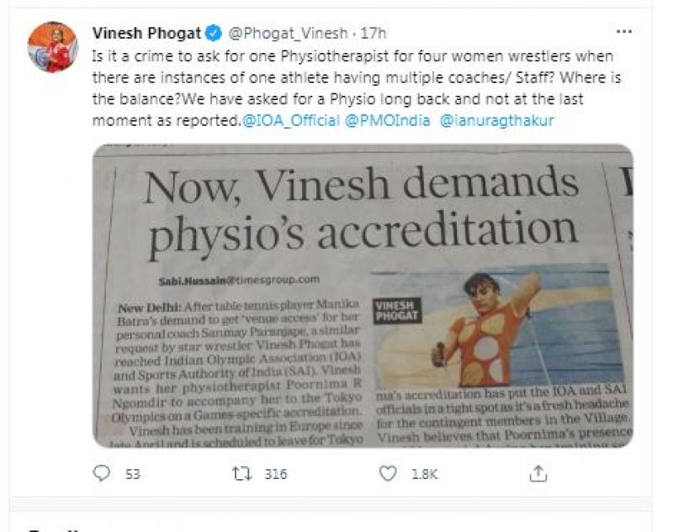Click the reply speech bubble icon
Image resolution: width=673 pixels, height=532 pixels.
(x=103, y=474)
